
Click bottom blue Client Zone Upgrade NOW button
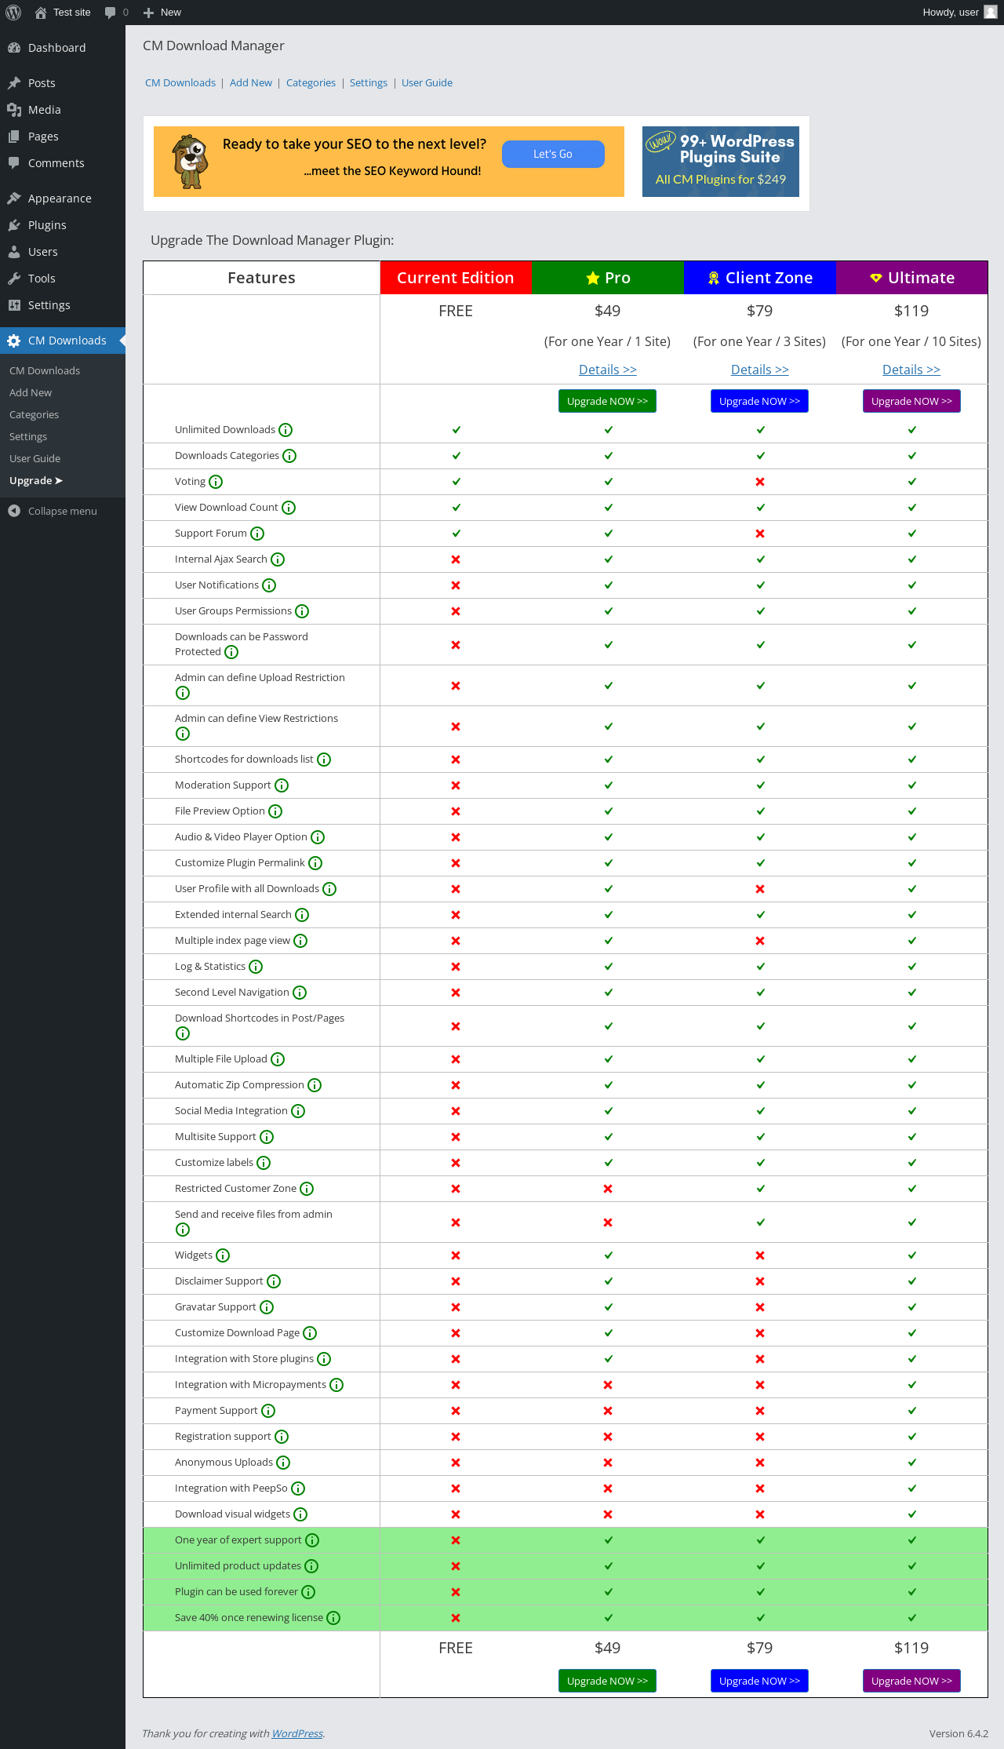[760, 1681]
